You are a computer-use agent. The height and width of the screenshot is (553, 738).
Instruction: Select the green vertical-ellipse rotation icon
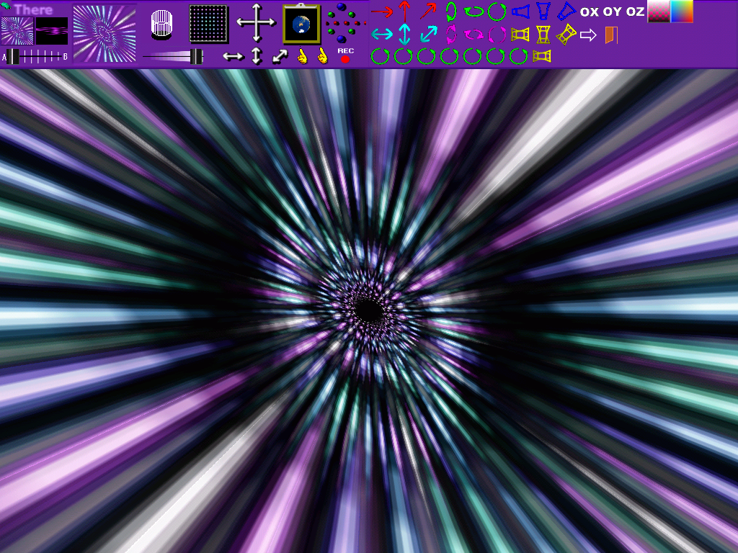pyautogui.click(x=451, y=12)
